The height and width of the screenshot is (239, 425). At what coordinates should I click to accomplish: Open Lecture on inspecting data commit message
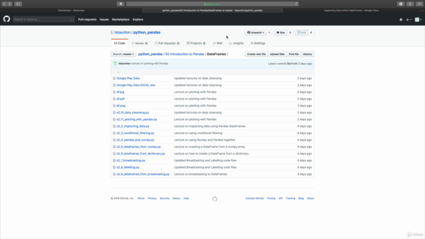point(210,126)
